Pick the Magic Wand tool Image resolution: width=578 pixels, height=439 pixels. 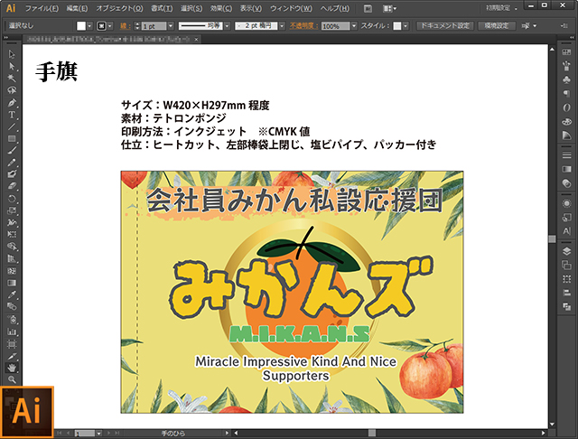point(12,79)
